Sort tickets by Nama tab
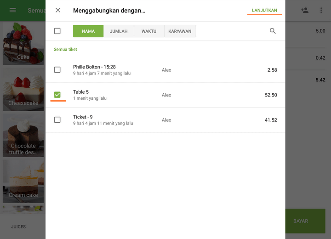This screenshot has width=331, height=239. click(x=88, y=31)
